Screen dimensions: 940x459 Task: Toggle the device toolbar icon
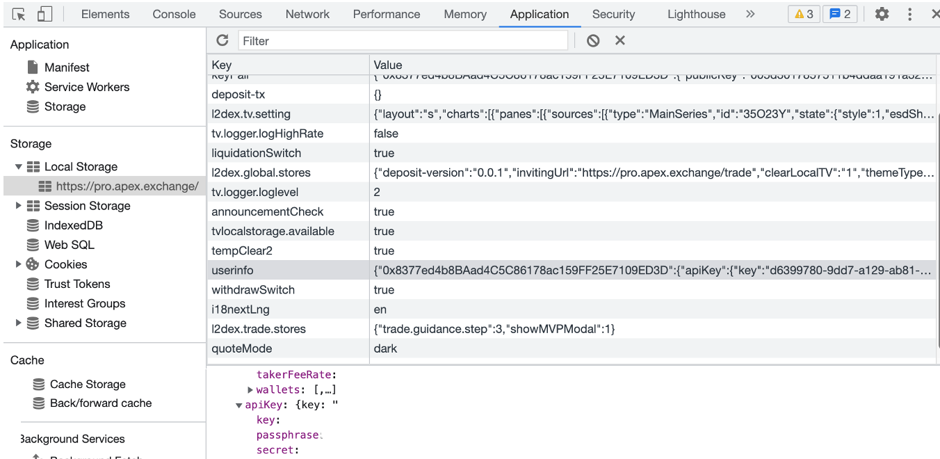click(44, 14)
